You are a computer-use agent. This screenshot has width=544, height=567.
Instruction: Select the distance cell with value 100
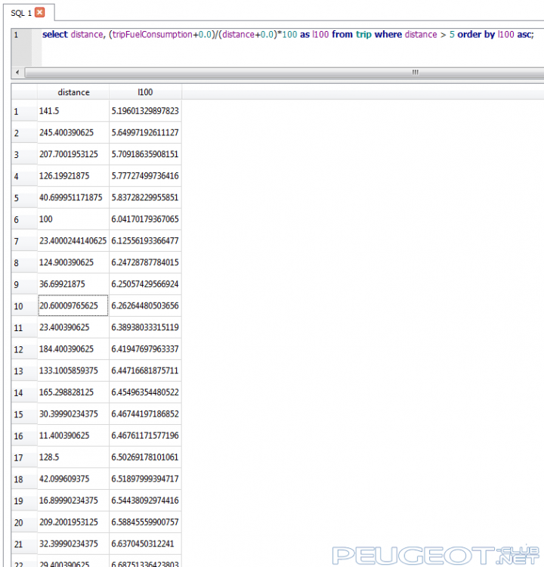point(73,219)
